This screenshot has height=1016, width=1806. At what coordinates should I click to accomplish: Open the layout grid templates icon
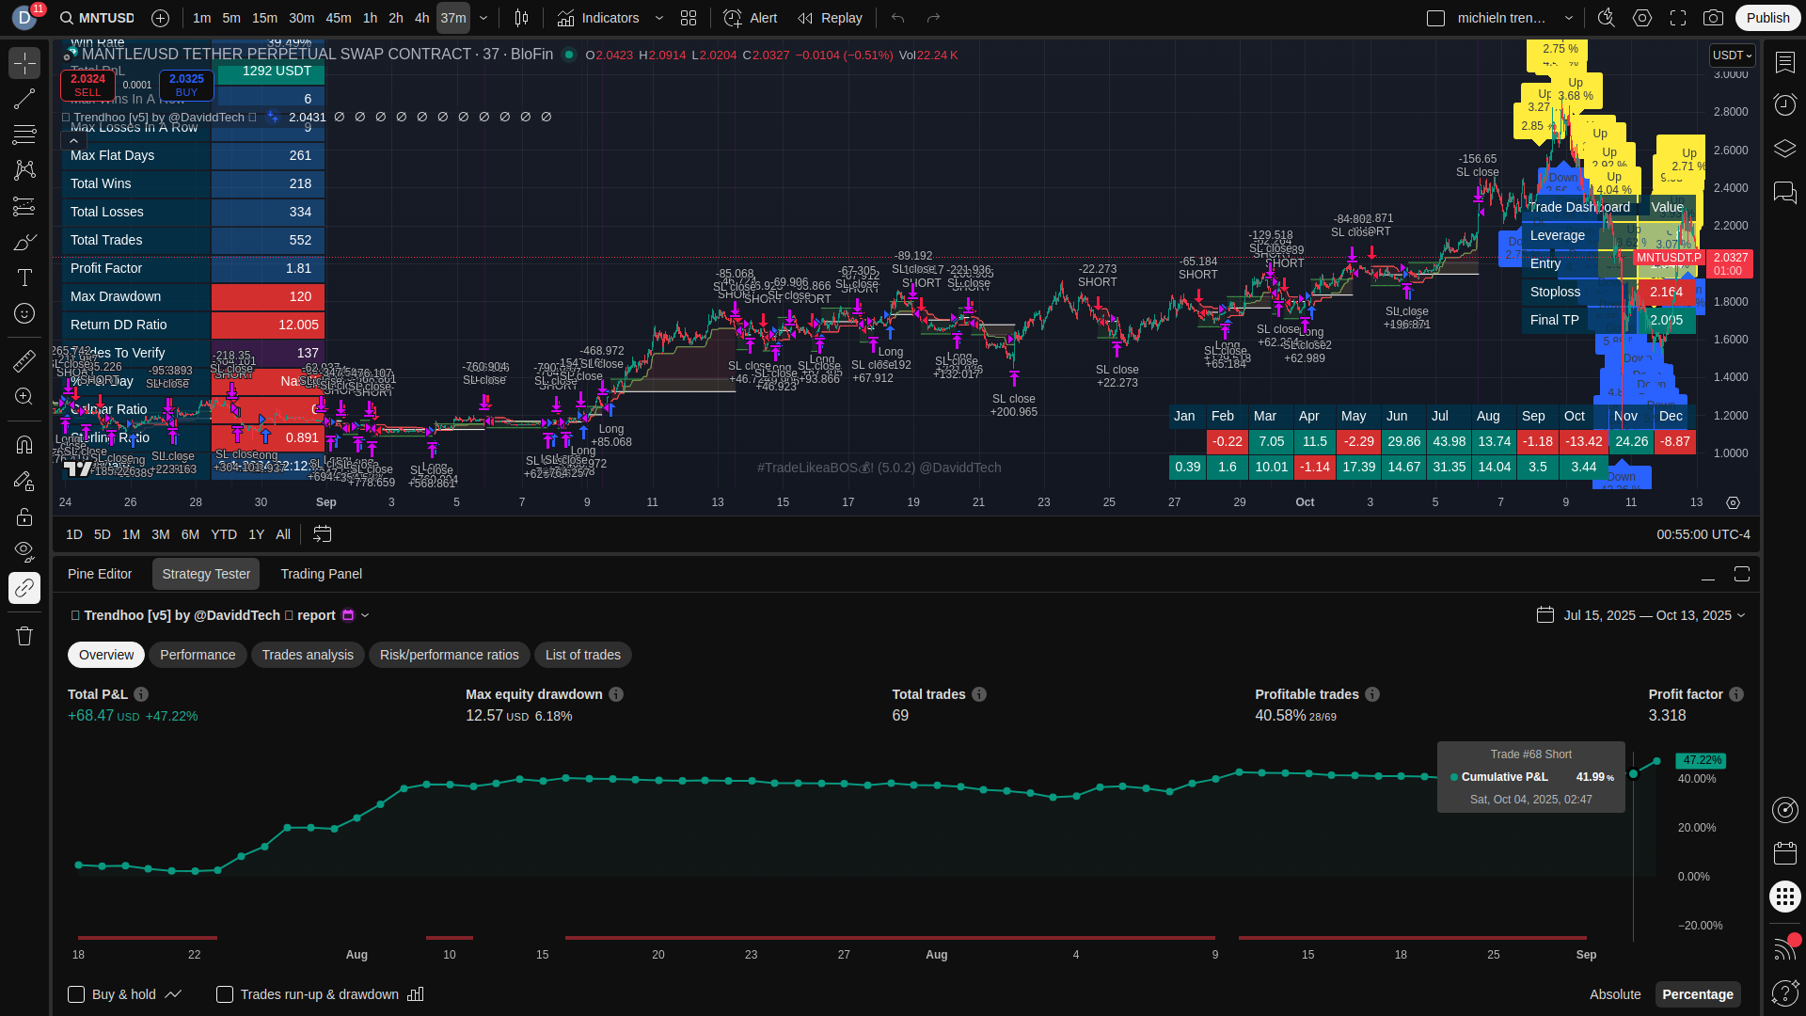[x=689, y=18]
